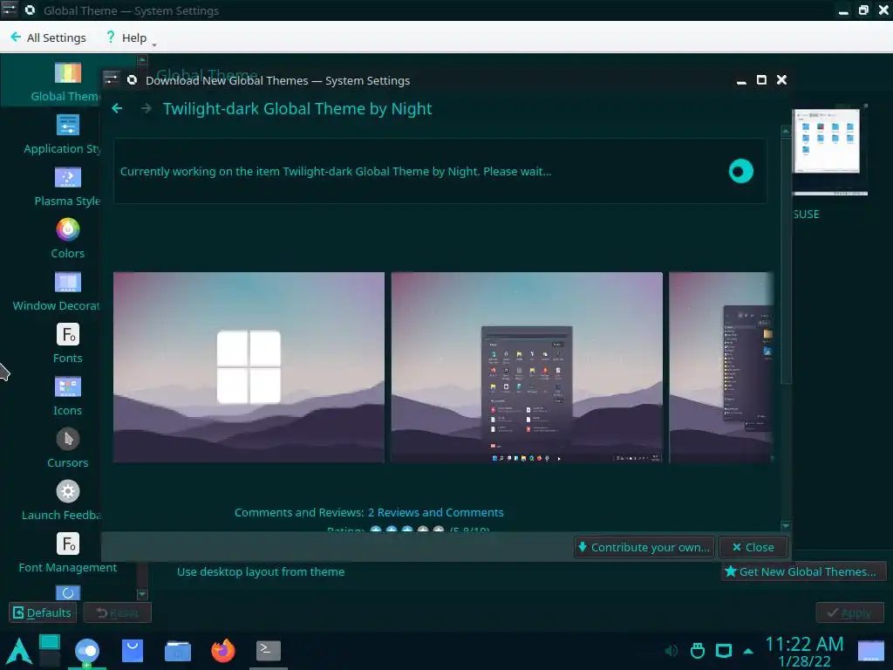Go back in the download dialog
Viewport: 893px width, 670px height.
(118, 108)
